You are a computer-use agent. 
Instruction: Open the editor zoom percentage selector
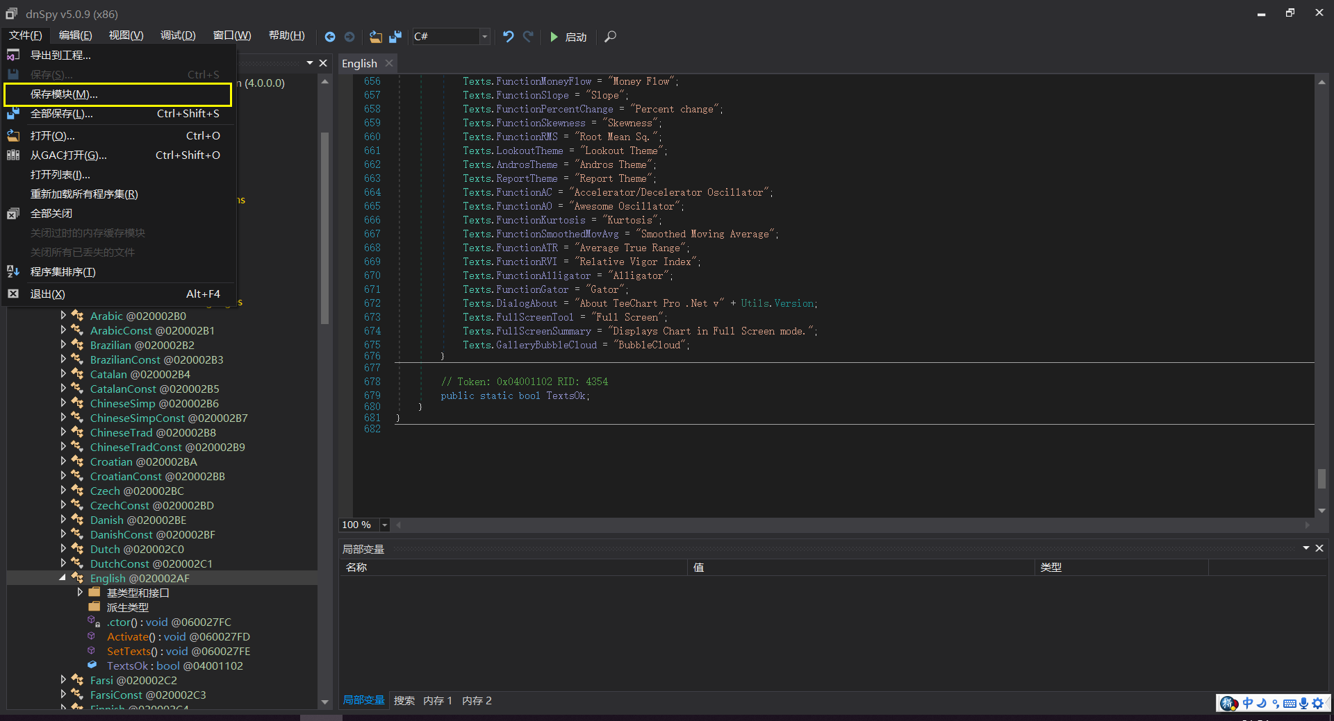[x=384, y=525]
